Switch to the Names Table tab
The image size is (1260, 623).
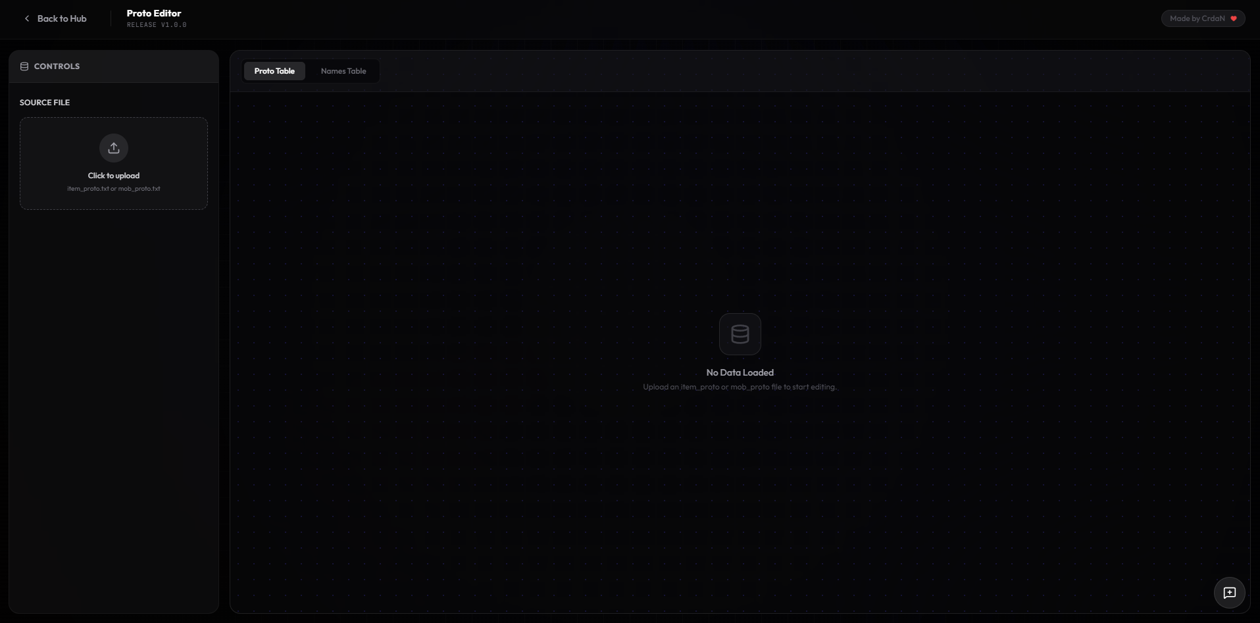[343, 71]
